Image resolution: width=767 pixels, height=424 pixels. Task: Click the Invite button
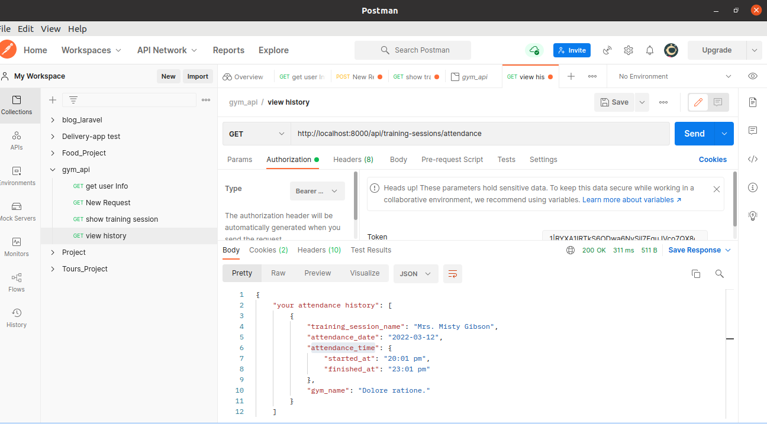572,50
